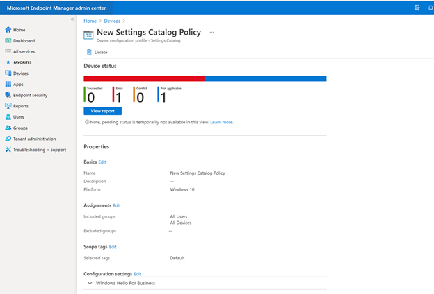
Task: Click the Home house icon in sidebar
Action: (x=8, y=30)
